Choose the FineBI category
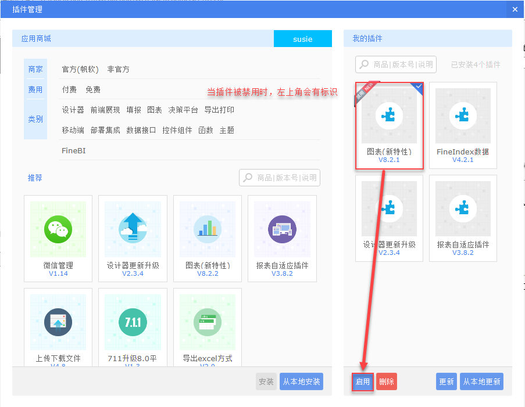Viewport: 525px width, 407px height. pyautogui.click(x=74, y=151)
